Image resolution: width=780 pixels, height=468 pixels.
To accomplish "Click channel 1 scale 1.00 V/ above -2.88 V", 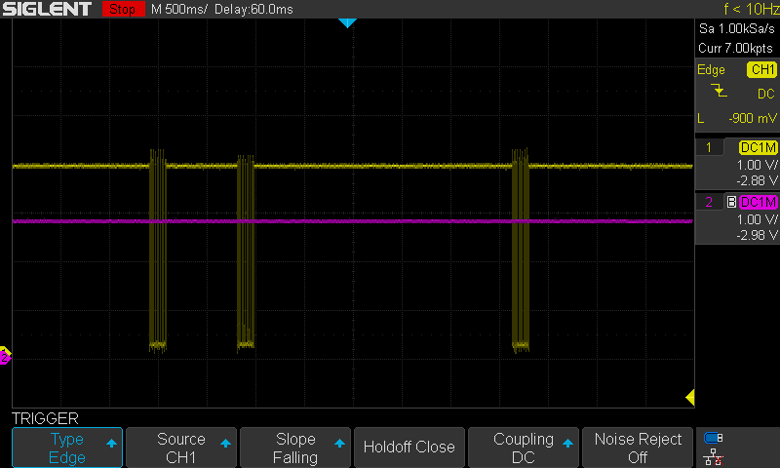I will (757, 165).
